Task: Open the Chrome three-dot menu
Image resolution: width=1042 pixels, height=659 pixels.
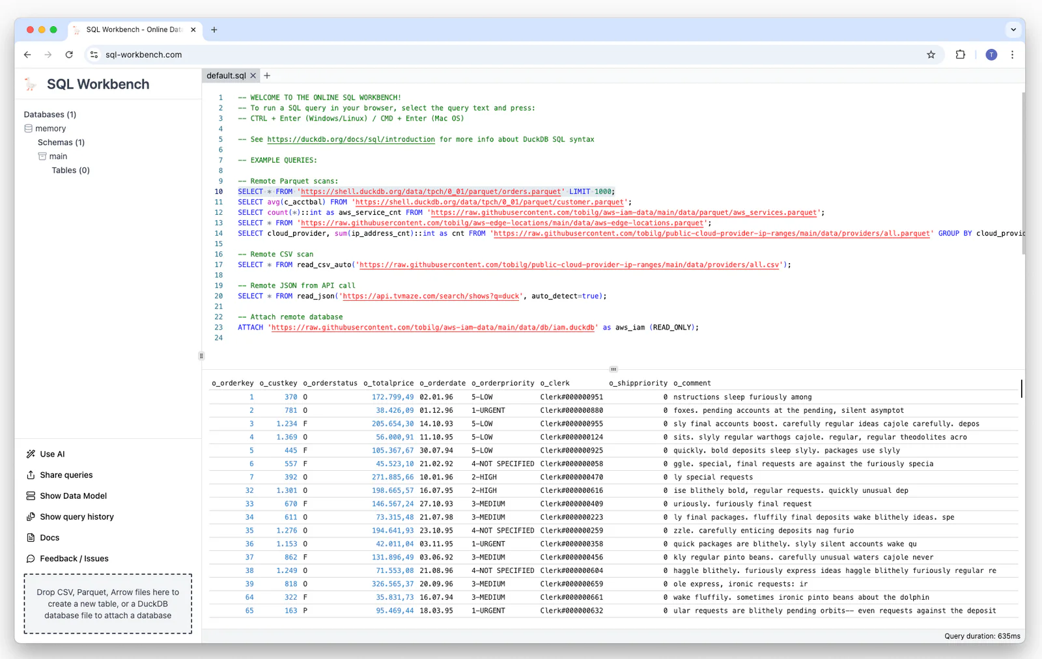Action: coord(1012,55)
